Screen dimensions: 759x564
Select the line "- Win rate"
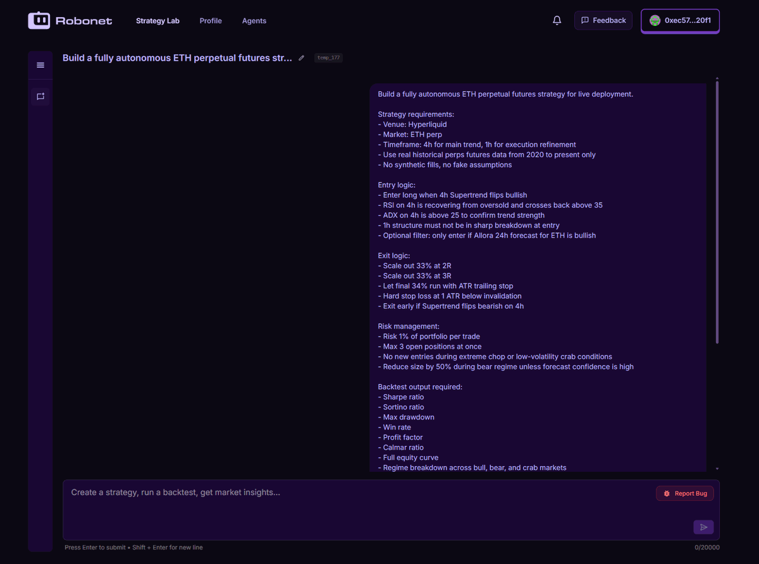pyautogui.click(x=395, y=428)
